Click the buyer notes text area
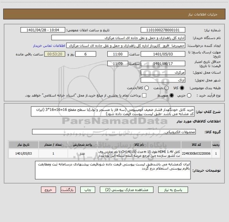This screenshot has height=222, width=229. [113, 170]
